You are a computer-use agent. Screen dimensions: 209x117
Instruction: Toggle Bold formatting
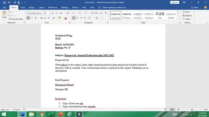tap(28, 18)
